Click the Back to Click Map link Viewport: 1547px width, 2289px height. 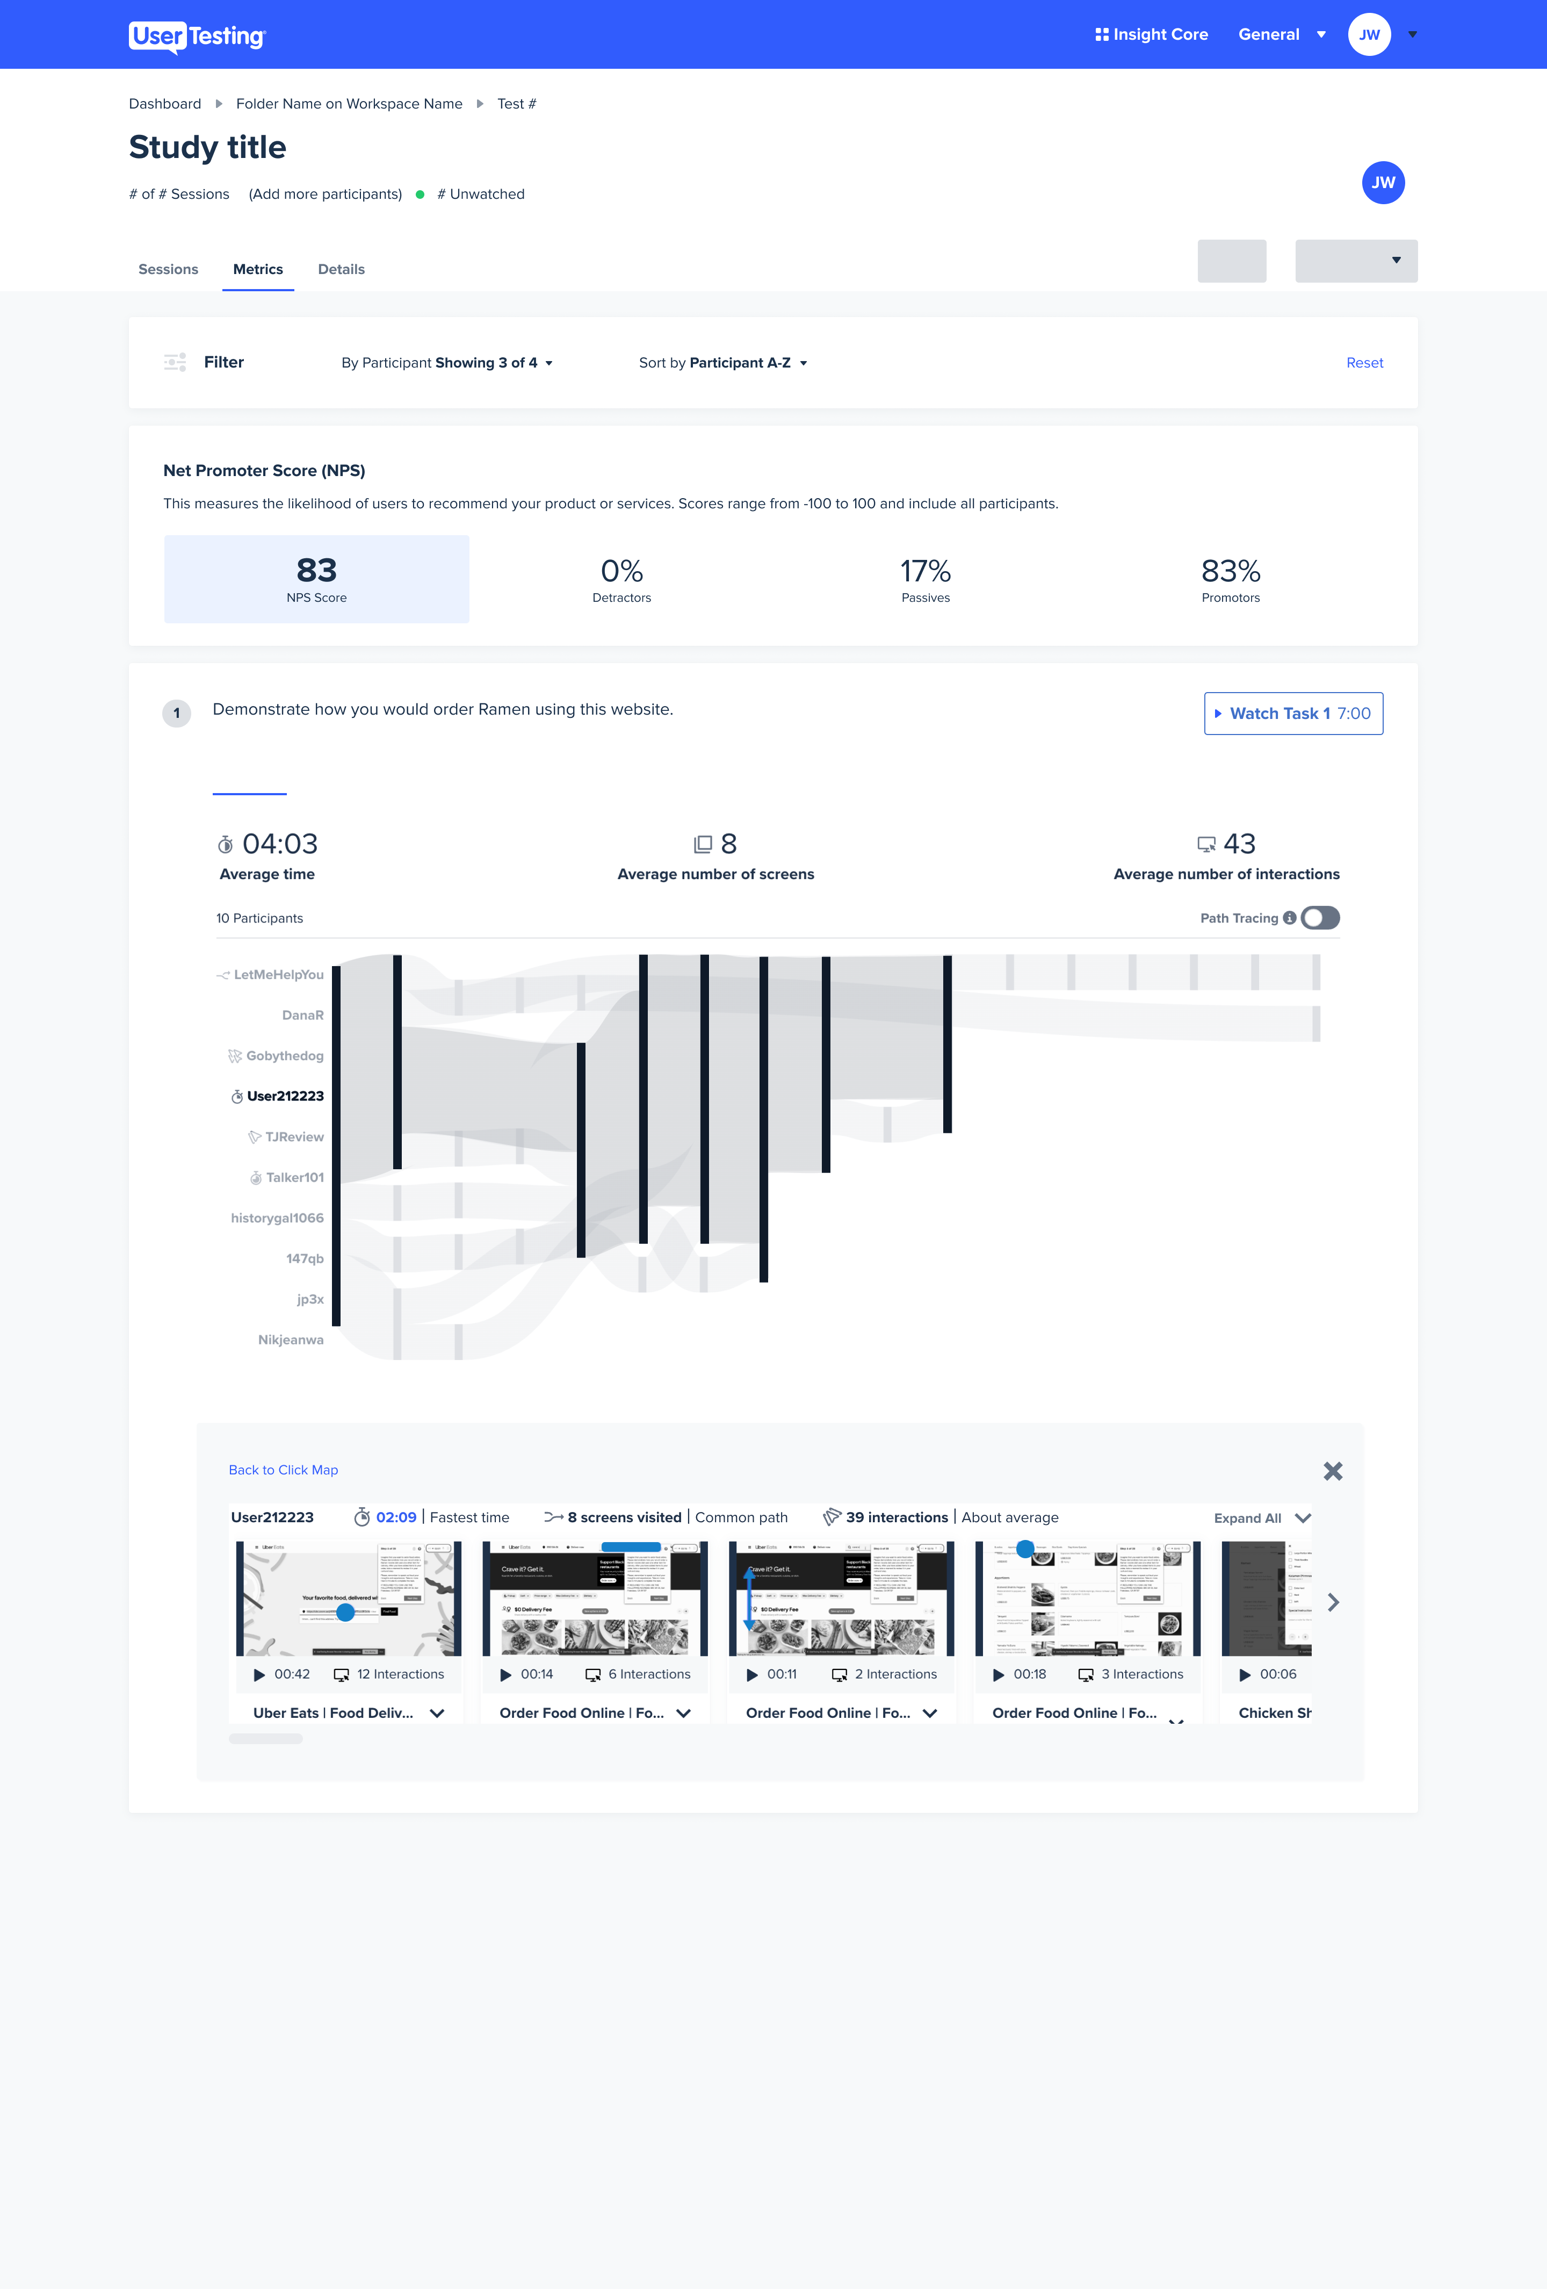click(284, 1470)
